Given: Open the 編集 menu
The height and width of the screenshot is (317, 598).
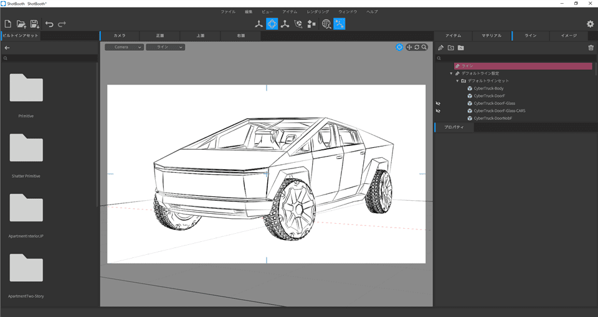Looking at the screenshot, I should click(249, 12).
